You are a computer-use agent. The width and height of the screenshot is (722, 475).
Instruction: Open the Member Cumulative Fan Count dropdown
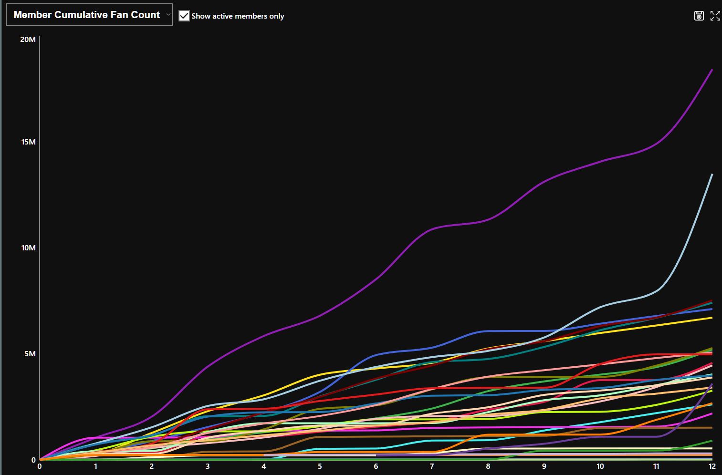pyautogui.click(x=89, y=15)
